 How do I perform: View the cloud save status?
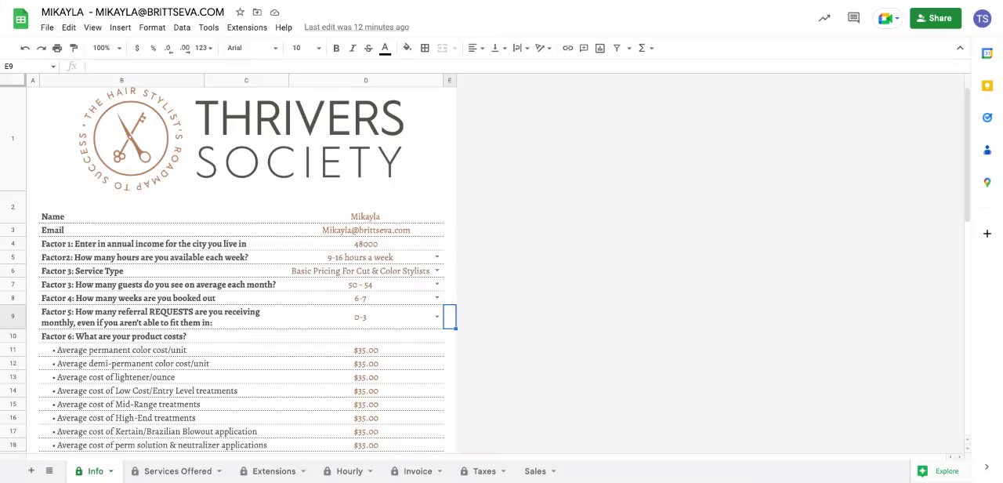pyautogui.click(x=274, y=13)
